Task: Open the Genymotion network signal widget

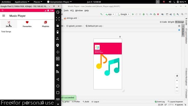Action: 58,72
